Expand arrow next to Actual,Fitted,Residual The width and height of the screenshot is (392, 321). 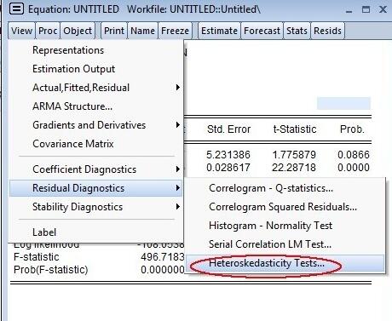click(x=178, y=88)
